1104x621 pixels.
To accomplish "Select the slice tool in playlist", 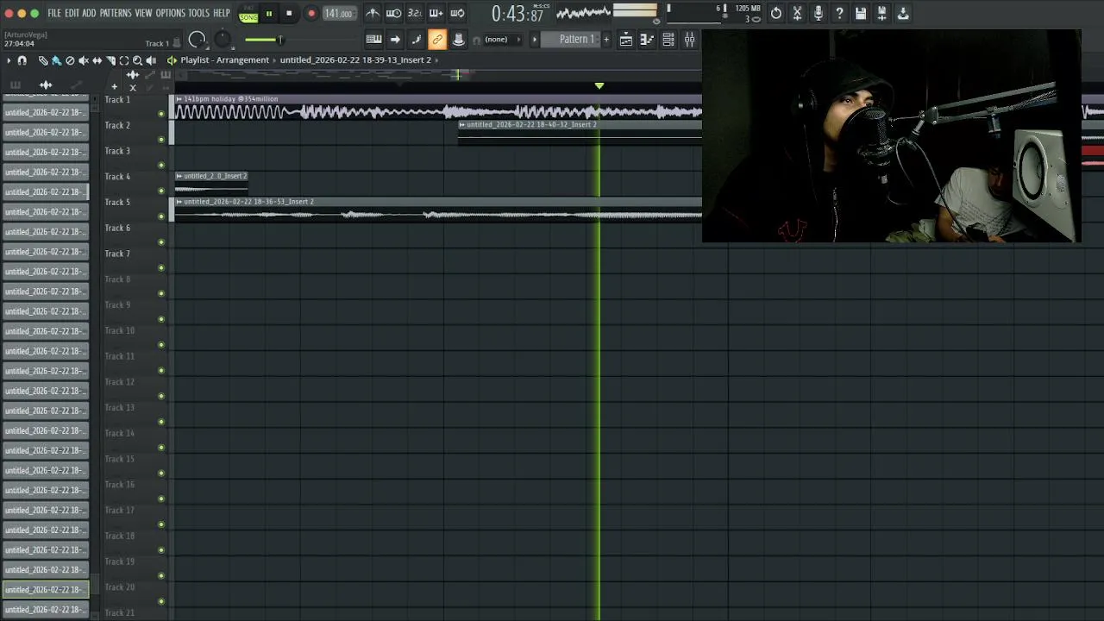I will 110,60.
